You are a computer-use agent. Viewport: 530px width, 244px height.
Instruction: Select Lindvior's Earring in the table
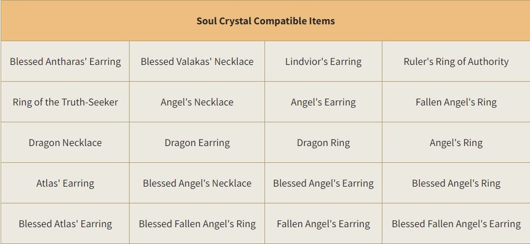coord(324,61)
